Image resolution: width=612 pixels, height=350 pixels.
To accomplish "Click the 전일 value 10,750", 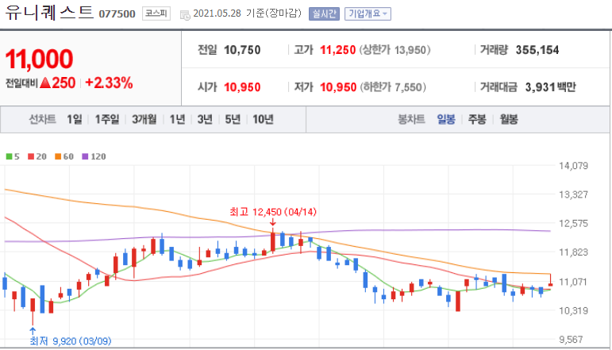I will click(x=242, y=50).
